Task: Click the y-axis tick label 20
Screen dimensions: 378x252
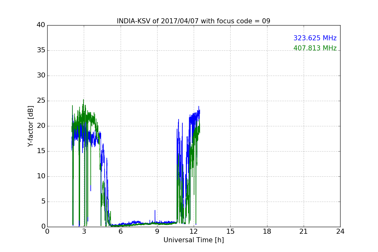Action: [x=41, y=126]
